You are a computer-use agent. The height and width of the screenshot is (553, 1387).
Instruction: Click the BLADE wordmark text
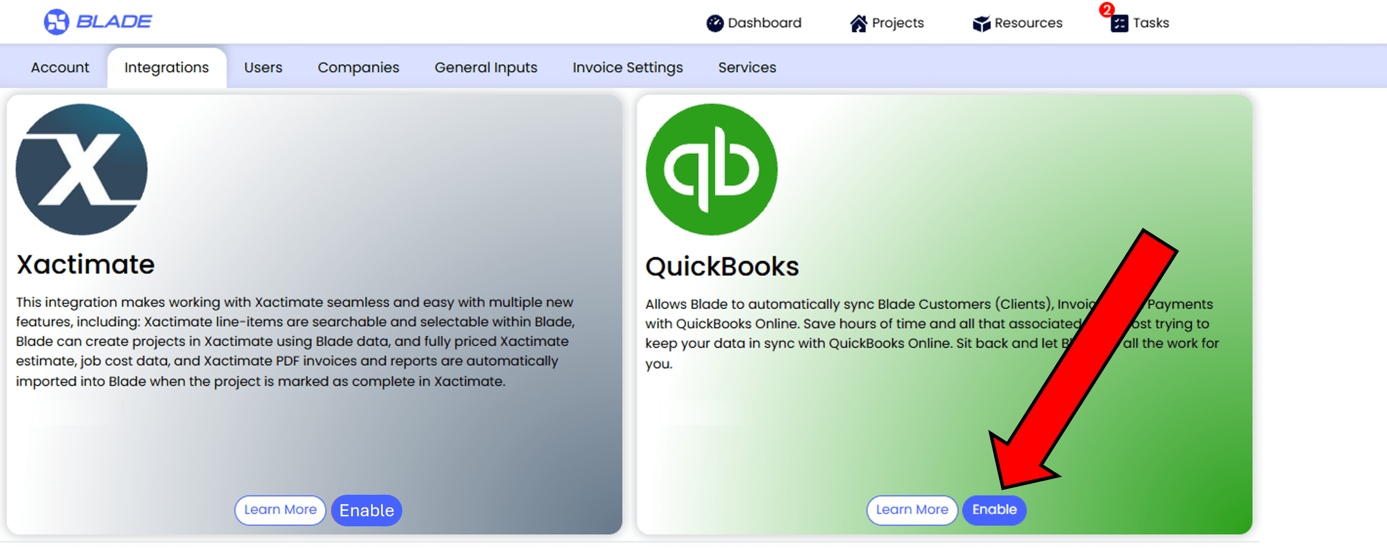(114, 22)
